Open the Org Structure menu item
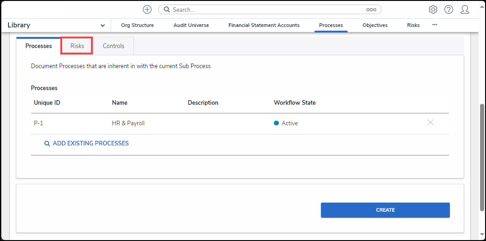Screen dimensions: 486x241 (137, 25)
